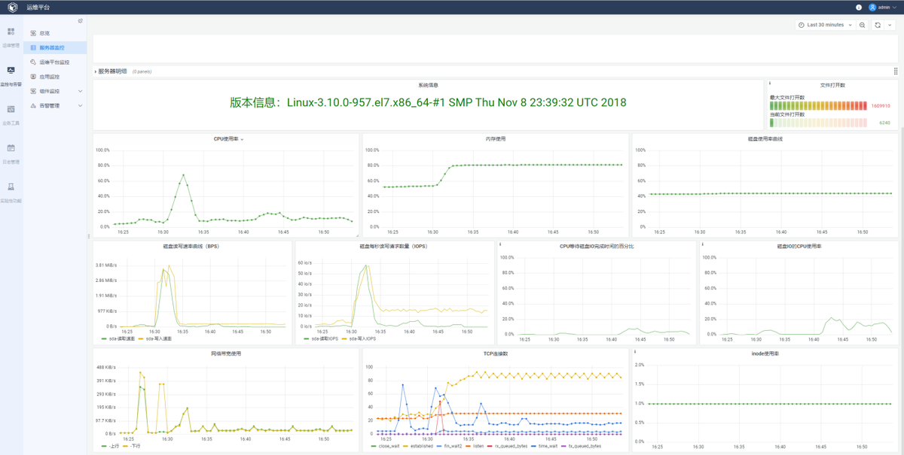
Task: Click the value 6240 in 文件打开数
Action: coord(885,123)
